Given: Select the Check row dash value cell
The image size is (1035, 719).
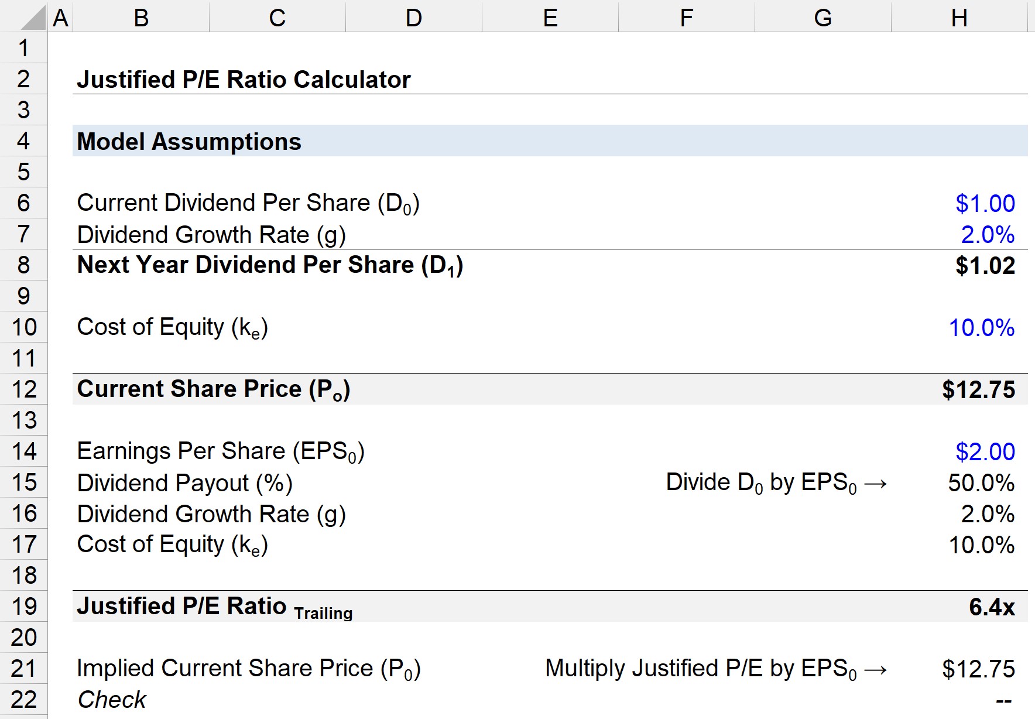Looking at the screenshot, I should coord(959,700).
